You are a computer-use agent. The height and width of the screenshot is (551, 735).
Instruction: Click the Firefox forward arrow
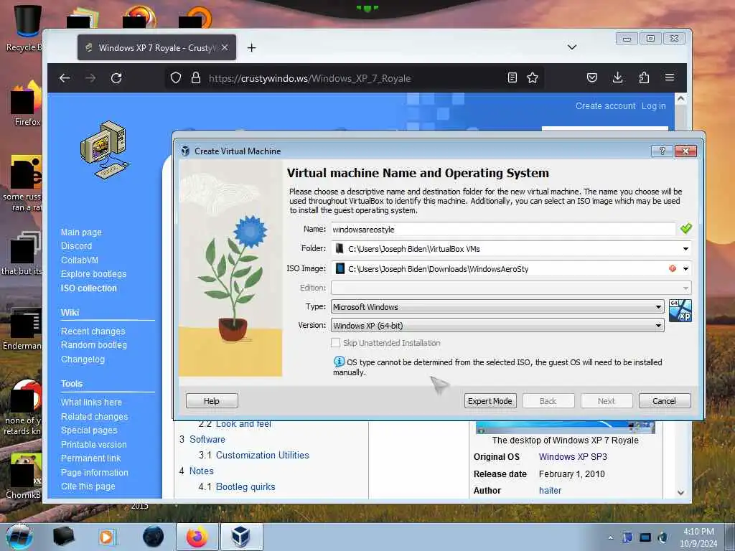coord(90,78)
